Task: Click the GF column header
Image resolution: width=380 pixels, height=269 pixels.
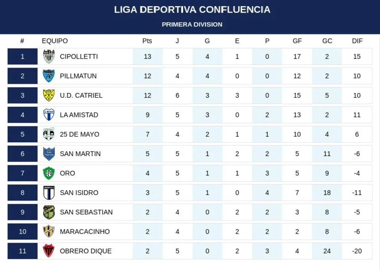Action: point(297,41)
